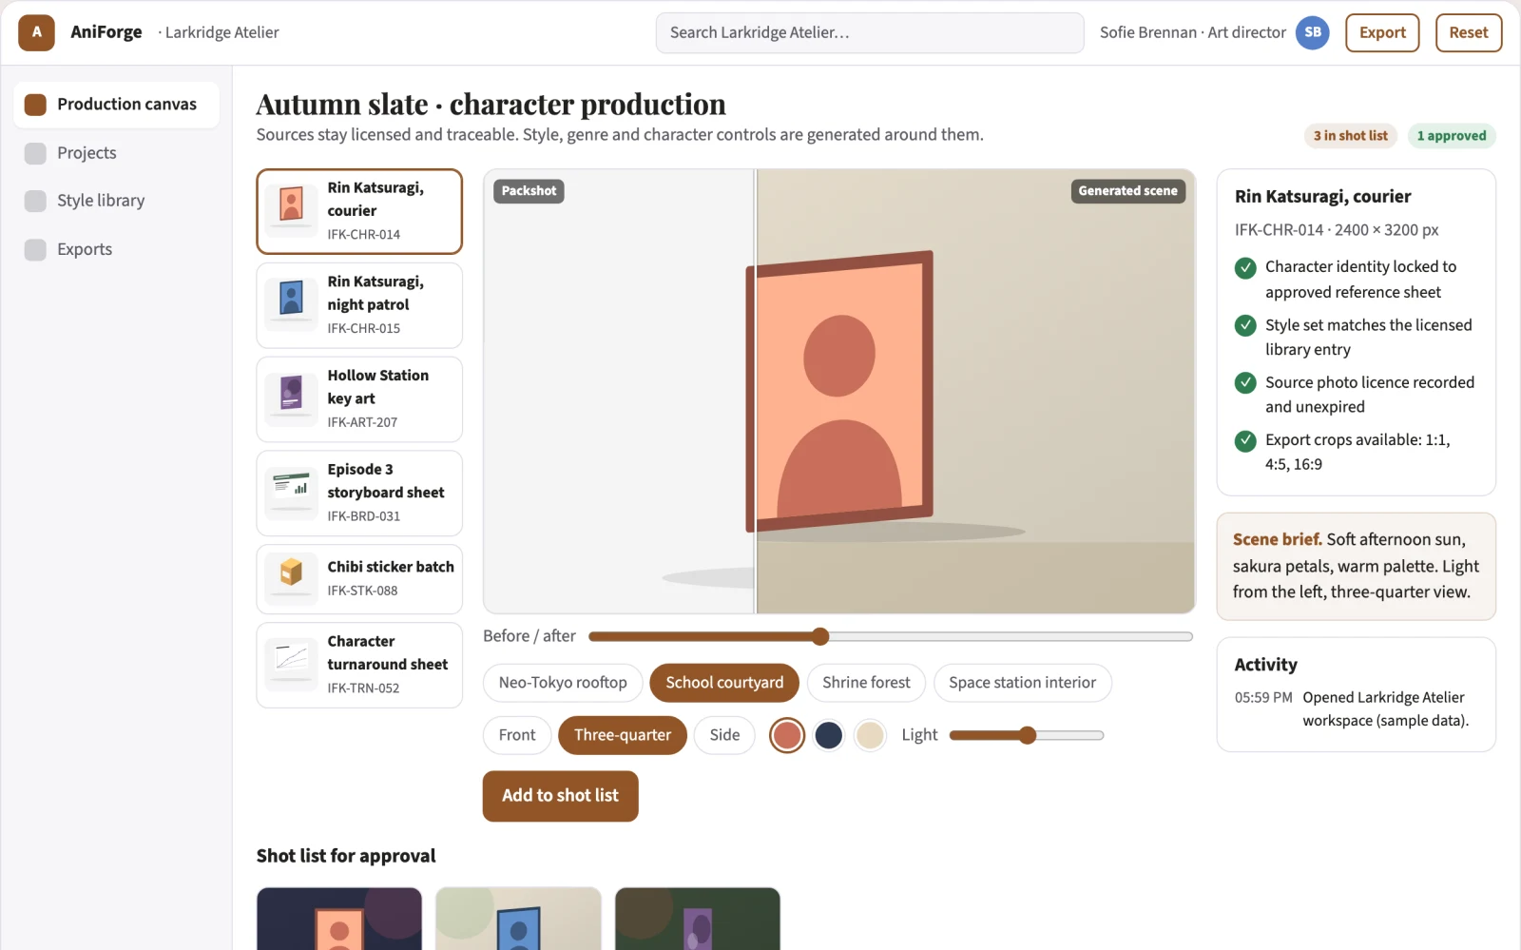Set view angle to Front
The image size is (1521, 950).
517,735
